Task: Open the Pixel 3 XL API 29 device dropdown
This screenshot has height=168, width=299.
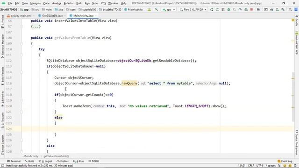Action: point(193,9)
